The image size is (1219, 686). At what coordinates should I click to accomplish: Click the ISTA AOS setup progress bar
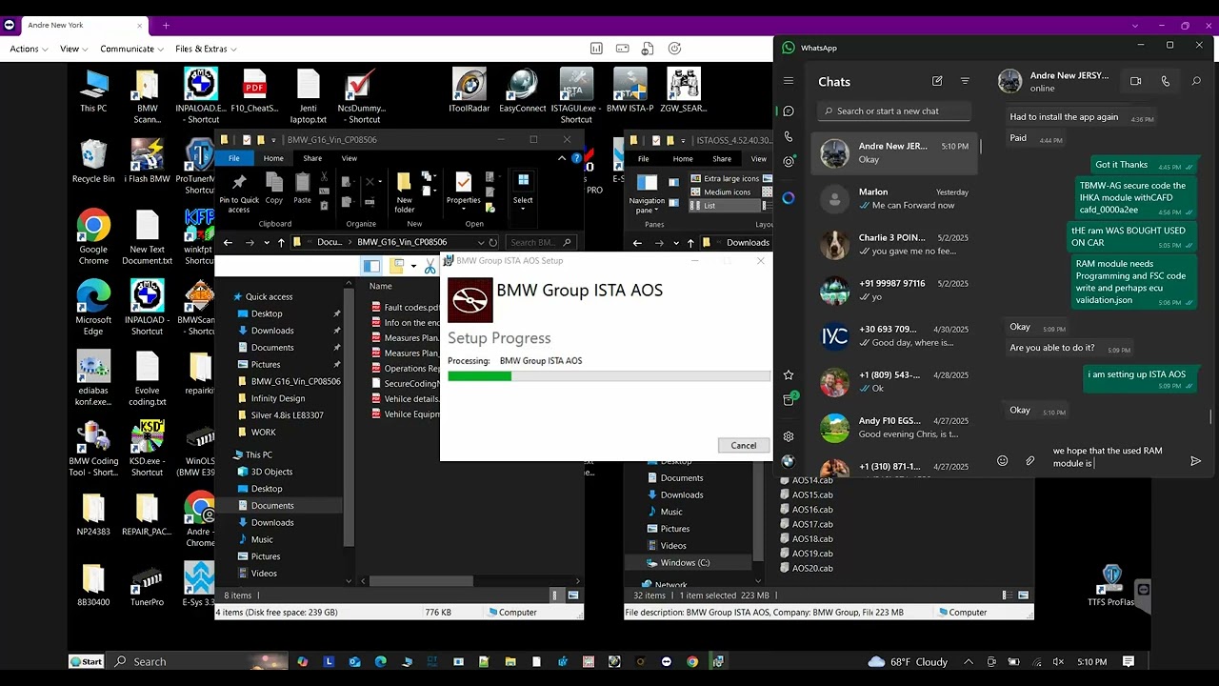coord(609,376)
